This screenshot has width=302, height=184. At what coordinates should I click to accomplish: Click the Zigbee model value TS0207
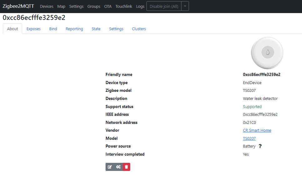click(x=249, y=91)
